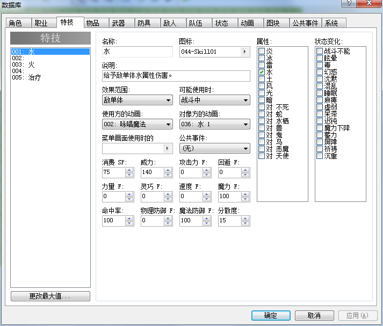Click the 威力 value field showing 140
Image resolution: width=383 pixels, height=326 pixels.
152,172
